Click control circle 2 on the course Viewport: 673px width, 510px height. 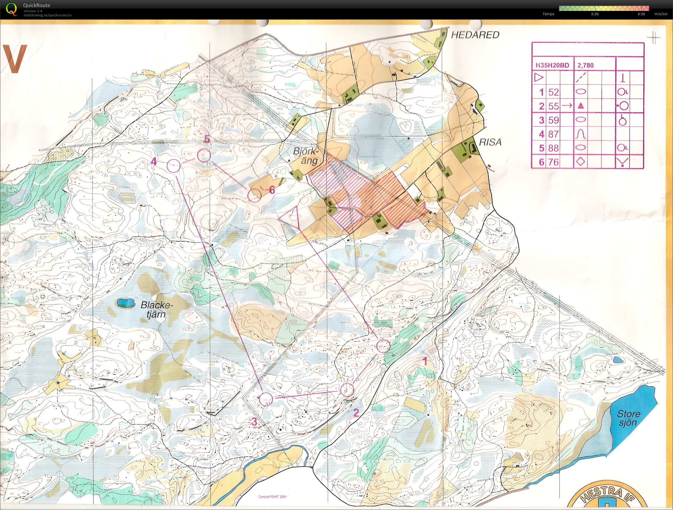click(x=347, y=390)
